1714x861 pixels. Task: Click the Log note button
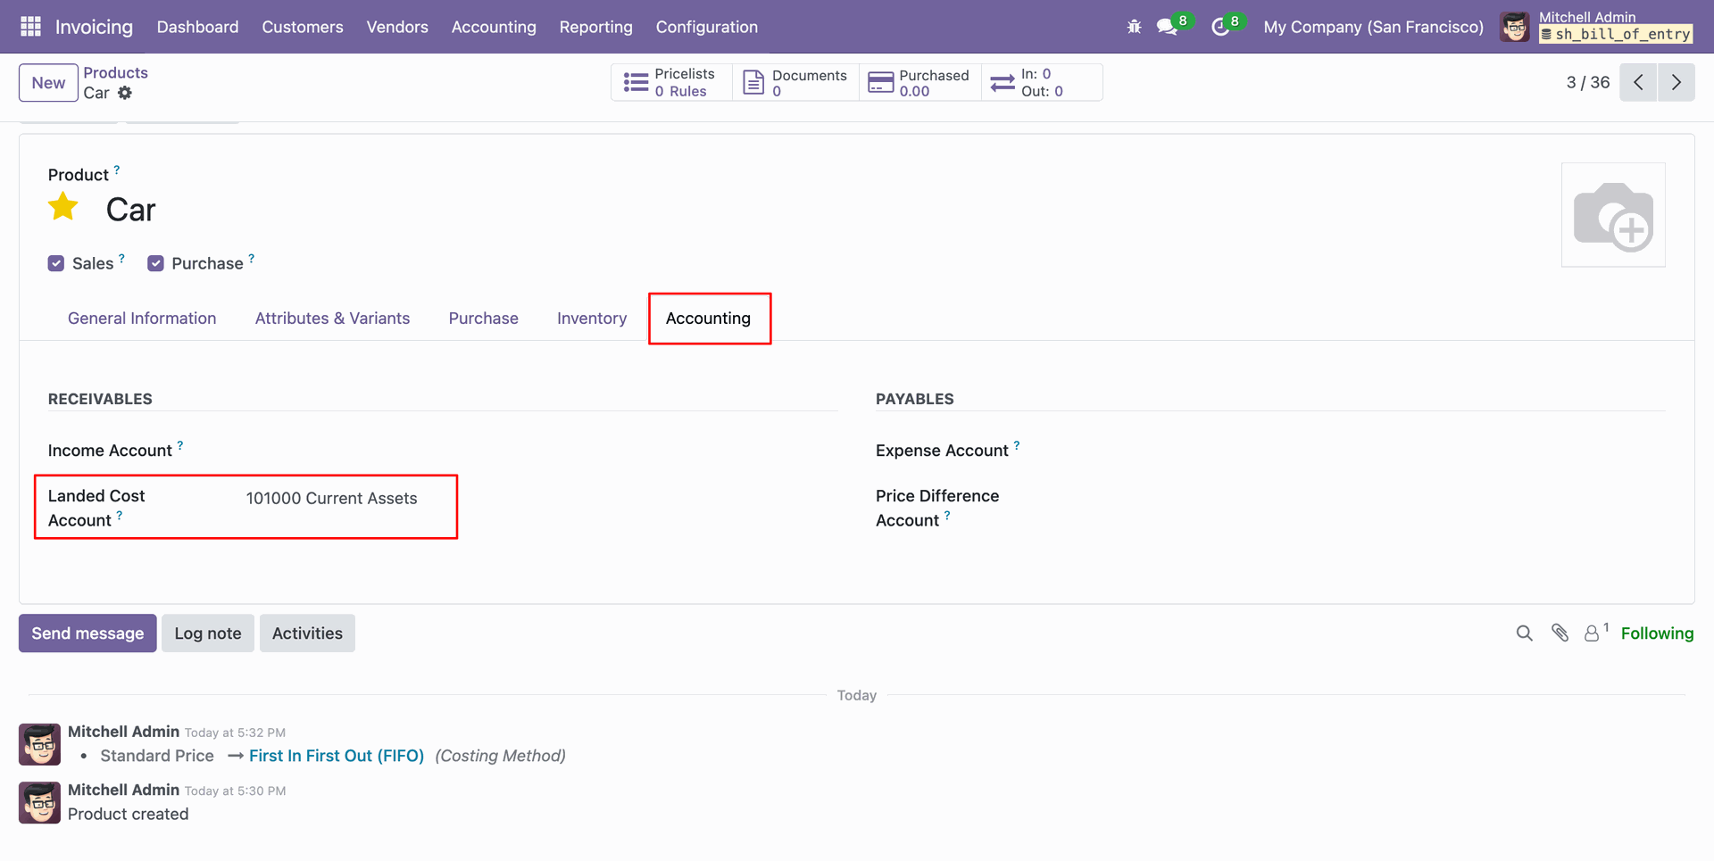(208, 633)
